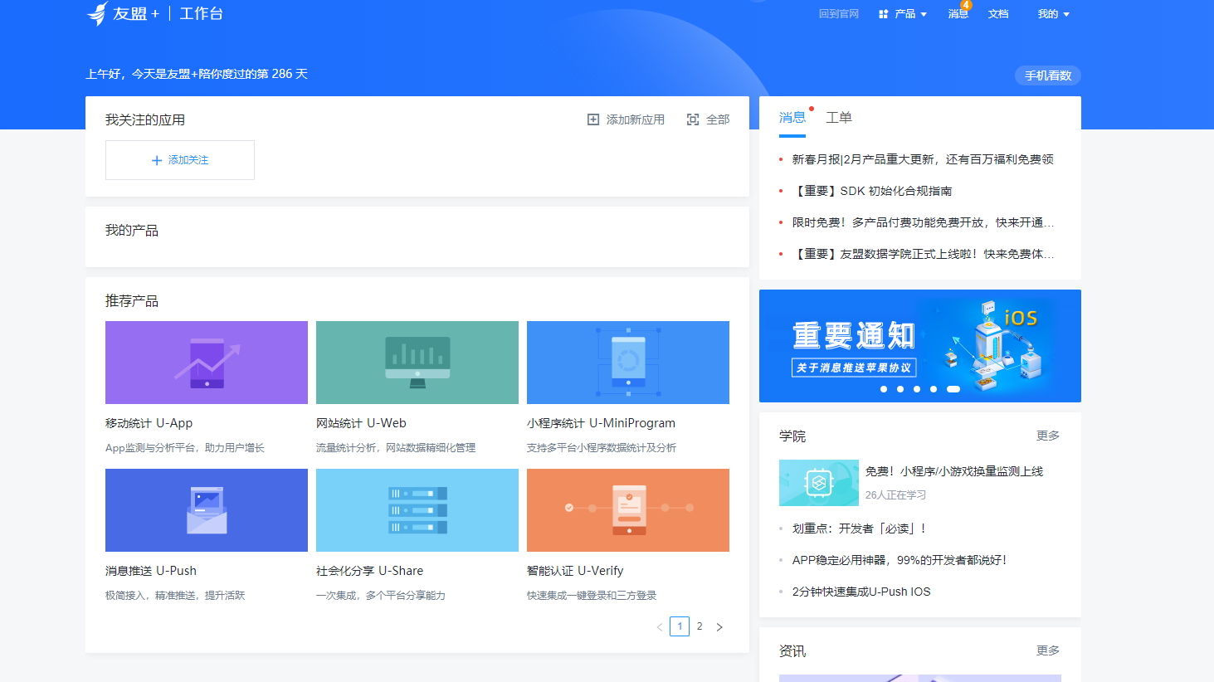
Task: Click the grid icon next to 产品 in top bar
Action: point(882,13)
